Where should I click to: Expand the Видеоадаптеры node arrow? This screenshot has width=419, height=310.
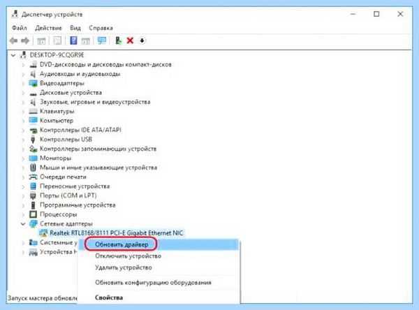tap(23, 83)
